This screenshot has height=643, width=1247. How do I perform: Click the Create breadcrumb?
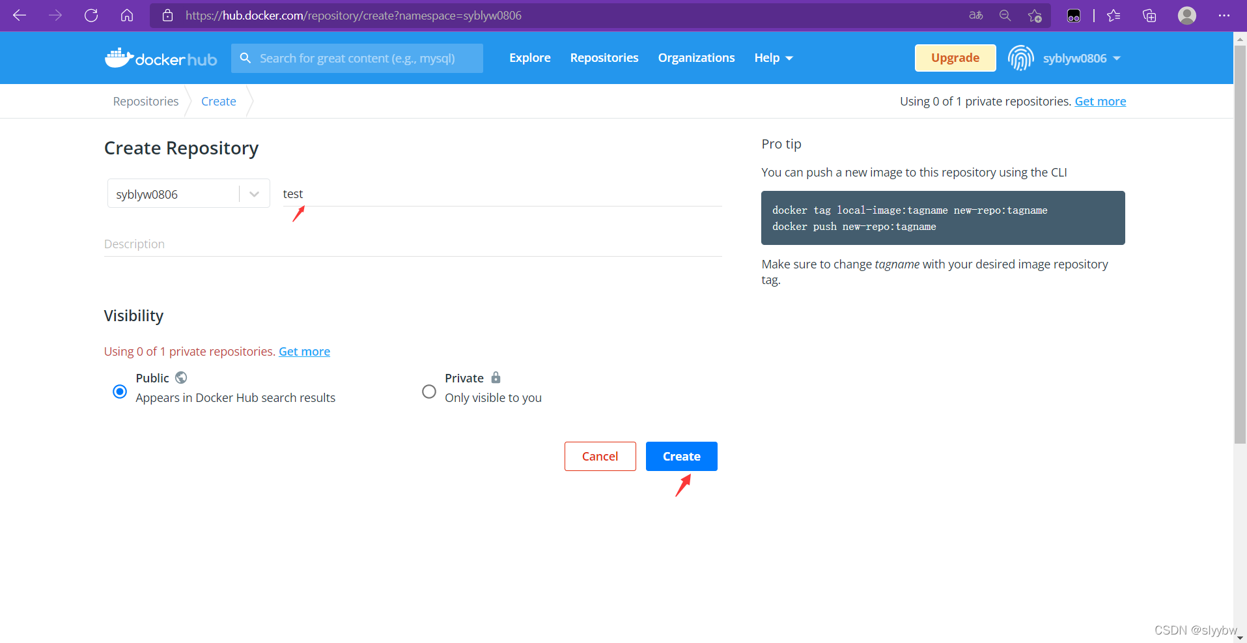[219, 101]
